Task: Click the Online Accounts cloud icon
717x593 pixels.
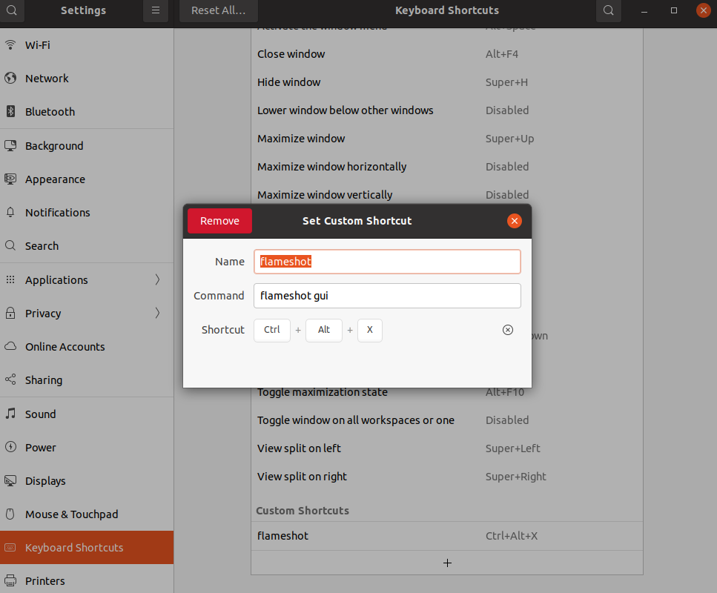Action: tap(10, 347)
